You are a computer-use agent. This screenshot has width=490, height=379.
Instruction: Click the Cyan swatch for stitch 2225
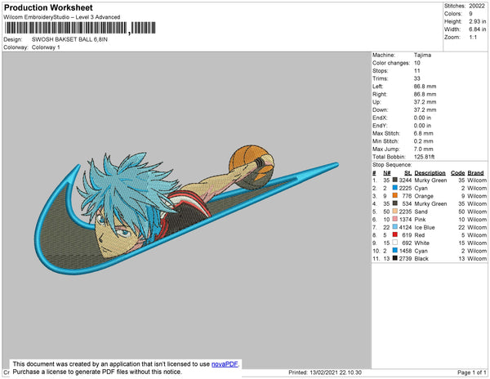coord(395,188)
